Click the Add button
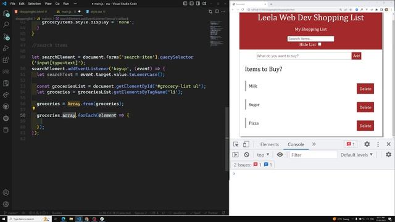395x222 pixels. point(356,56)
